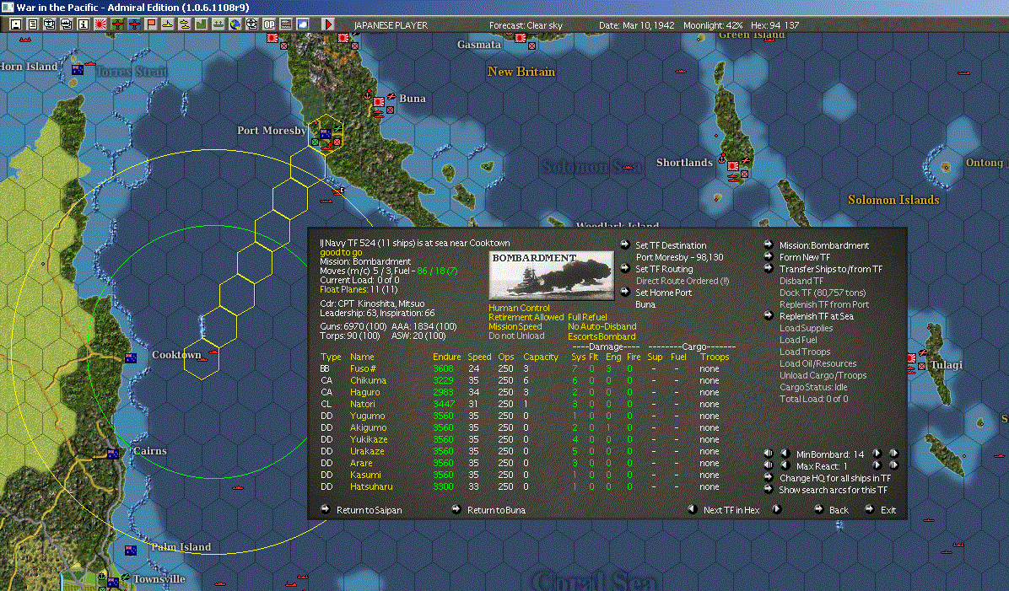Click the crosshair target toolbar icon
The height and width of the screenshot is (591, 1009).
[x=252, y=24]
